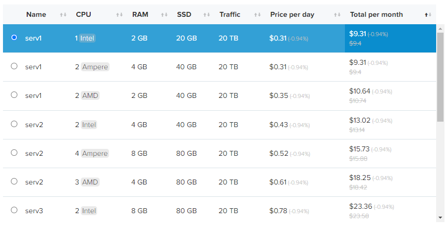Image resolution: width=448 pixels, height=228 pixels.
Task: Choose serv2 2 Intel plan radio button
Action: [x=14, y=124]
